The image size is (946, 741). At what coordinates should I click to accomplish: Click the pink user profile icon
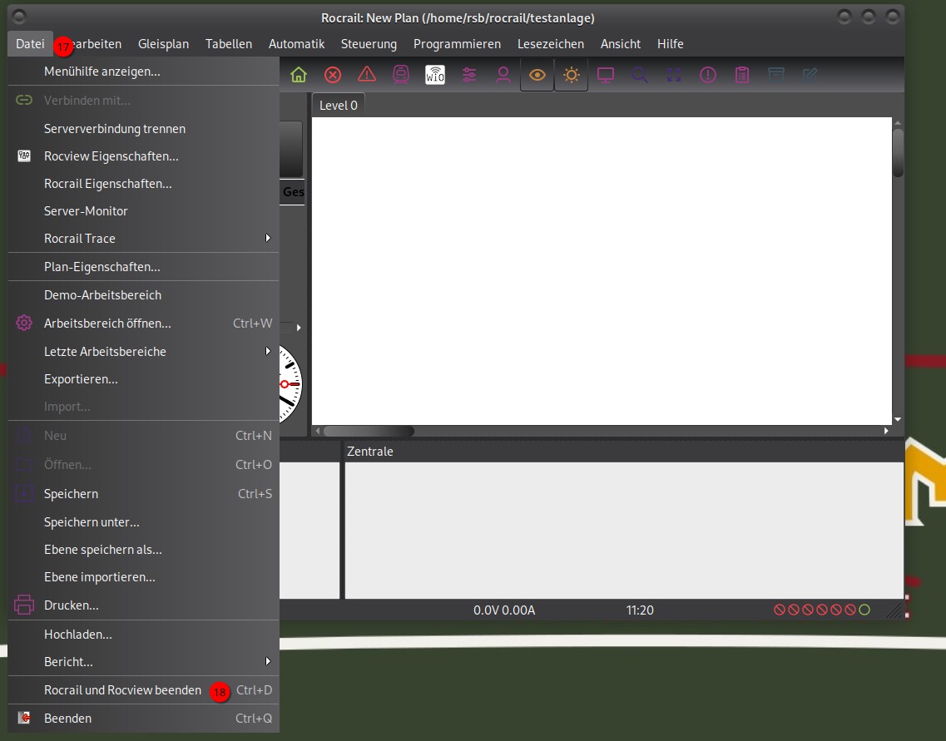(x=503, y=75)
